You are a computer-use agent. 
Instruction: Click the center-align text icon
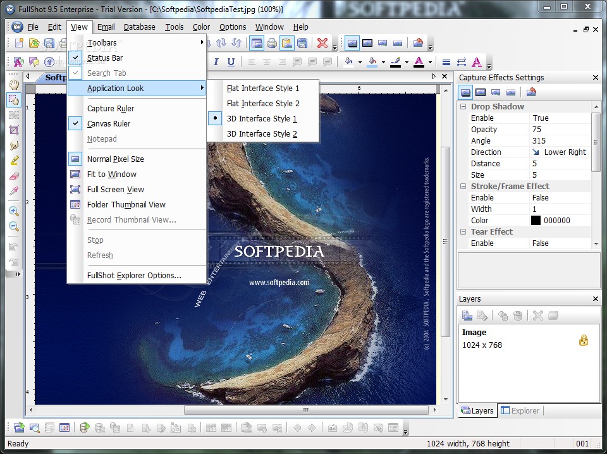(267, 62)
